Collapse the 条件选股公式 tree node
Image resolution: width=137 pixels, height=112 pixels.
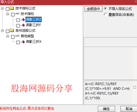click(2, 31)
